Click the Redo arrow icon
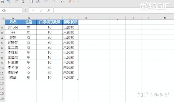174x102 pixels. click(16, 1)
